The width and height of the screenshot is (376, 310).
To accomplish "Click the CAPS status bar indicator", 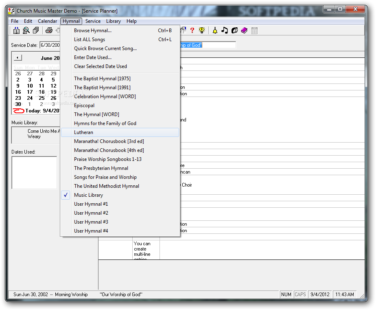I will [300, 295].
